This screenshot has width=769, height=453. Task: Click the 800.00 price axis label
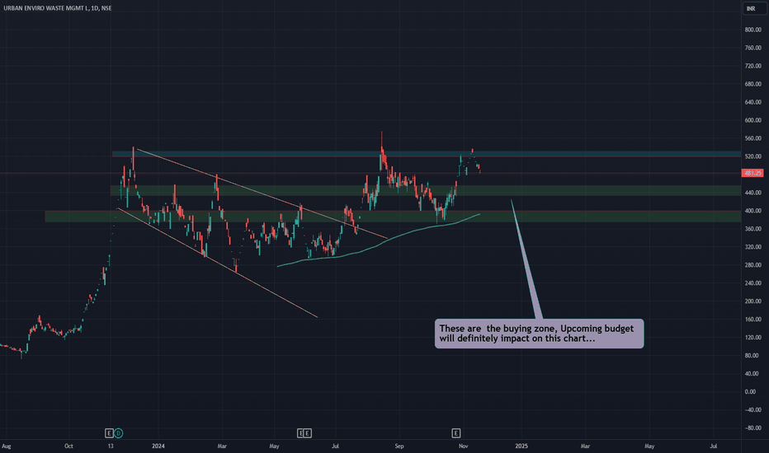pos(752,30)
